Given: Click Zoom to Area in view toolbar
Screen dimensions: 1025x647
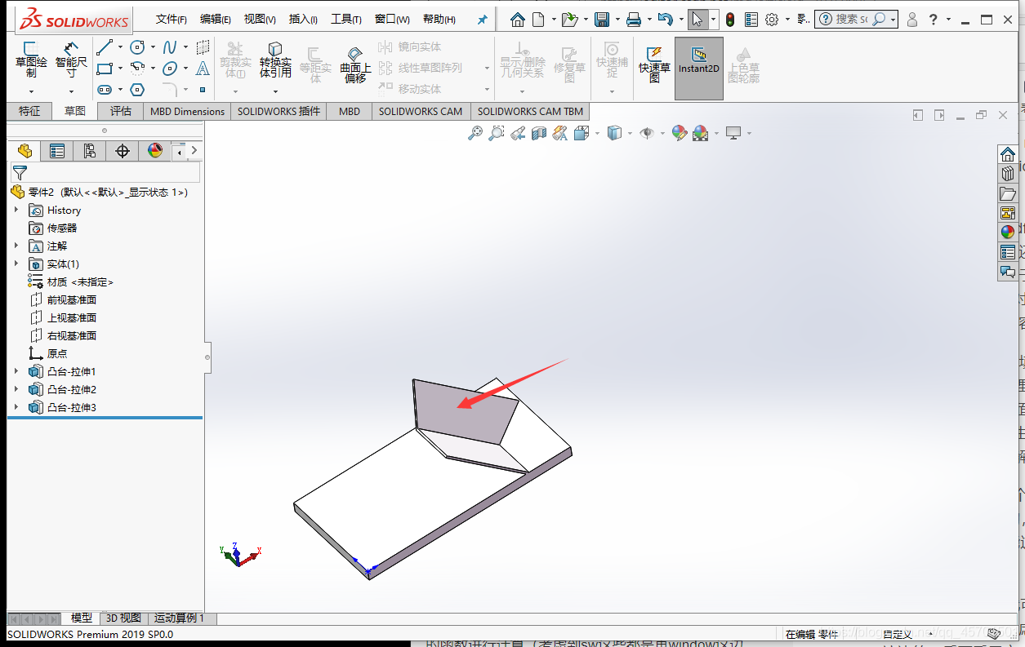Looking at the screenshot, I should (x=496, y=133).
